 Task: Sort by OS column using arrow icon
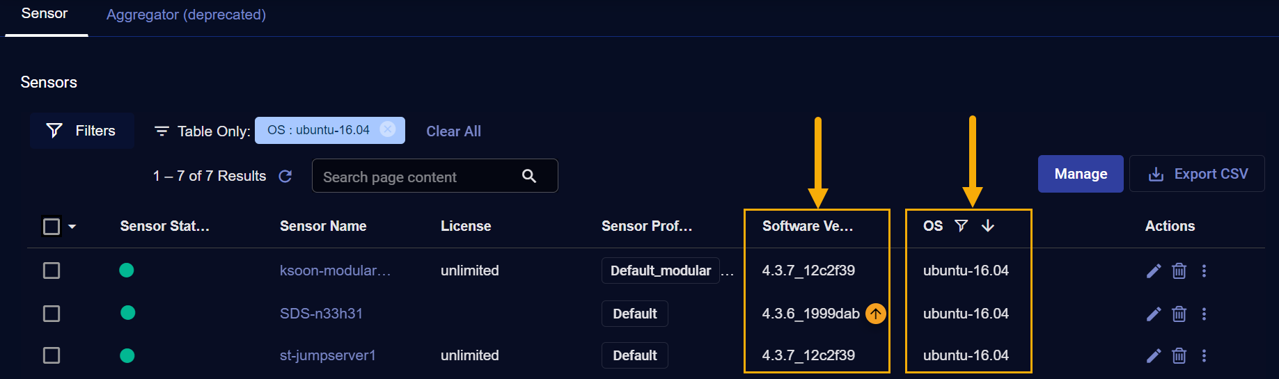[x=988, y=226]
